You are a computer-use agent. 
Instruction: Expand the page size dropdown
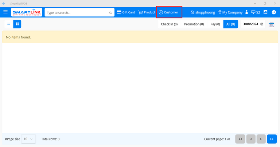[x=28, y=139]
